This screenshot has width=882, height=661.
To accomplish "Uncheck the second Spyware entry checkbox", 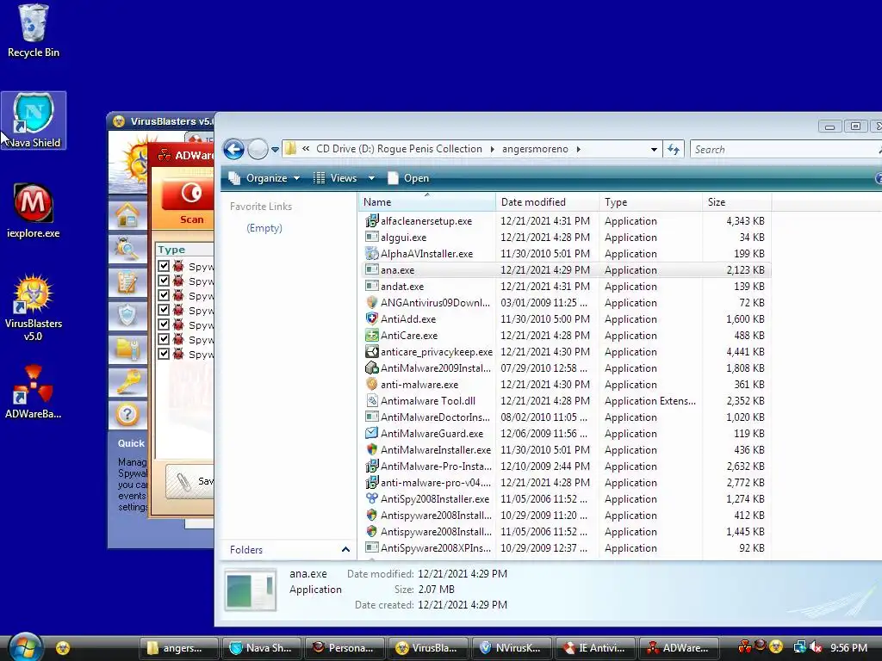I will click(164, 281).
